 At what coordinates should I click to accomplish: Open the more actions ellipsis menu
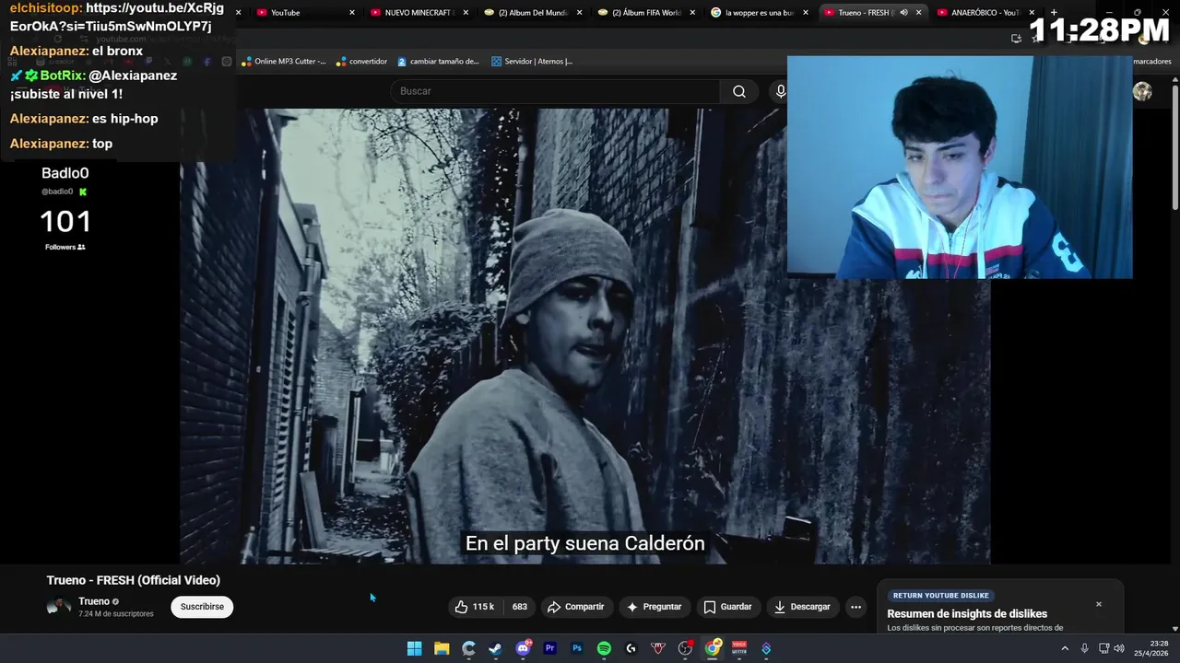(x=855, y=607)
